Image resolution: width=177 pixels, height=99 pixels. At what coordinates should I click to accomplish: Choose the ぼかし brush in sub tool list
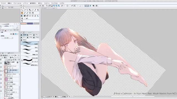[30, 46]
